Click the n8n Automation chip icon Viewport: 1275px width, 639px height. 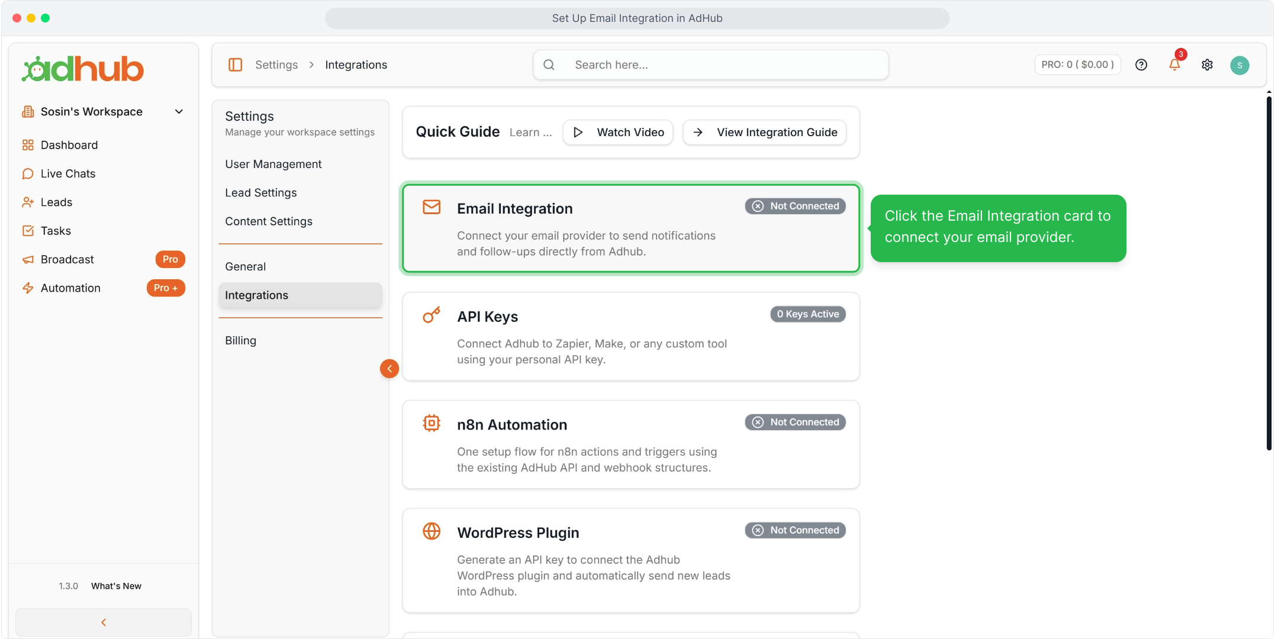click(x=432, y=423)
